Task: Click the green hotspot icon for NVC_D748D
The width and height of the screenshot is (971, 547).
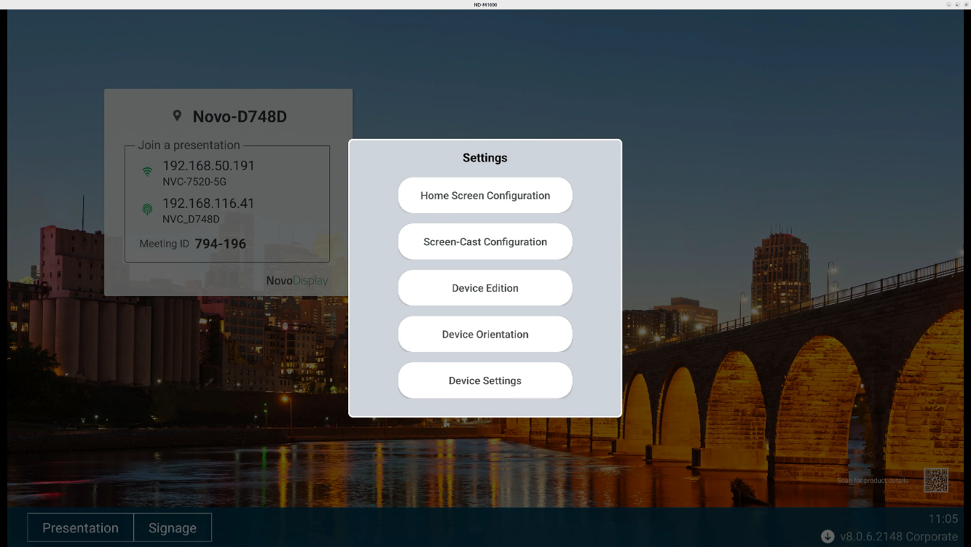Action: pos(147,209)
